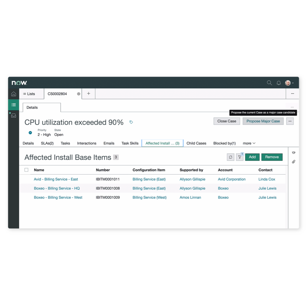Open the Avid - Billing Service - East record
This screenshot has width=307, height=307.
tap(56, 179)
